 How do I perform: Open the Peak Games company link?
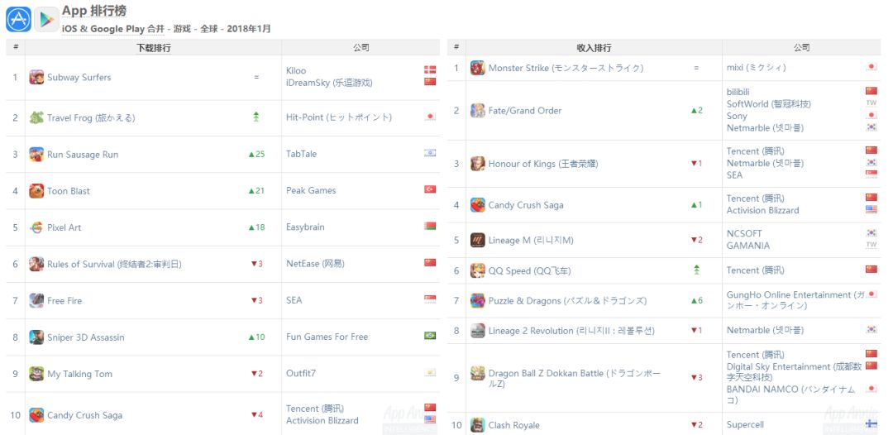click(311, 191)
